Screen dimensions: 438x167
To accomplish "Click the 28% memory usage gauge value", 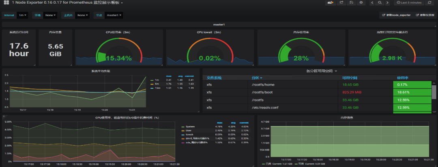I will pyautogui.click(x=301, y=58).
